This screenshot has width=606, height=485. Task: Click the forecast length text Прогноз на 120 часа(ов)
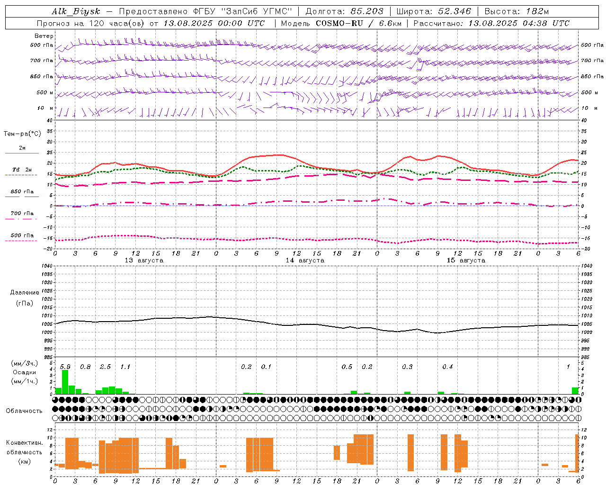[x=91, y=23]
